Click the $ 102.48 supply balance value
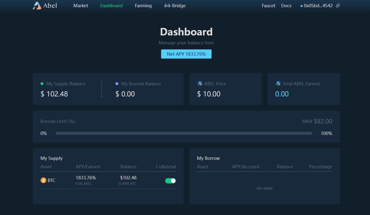370x215 pixels. pos(54,94)
